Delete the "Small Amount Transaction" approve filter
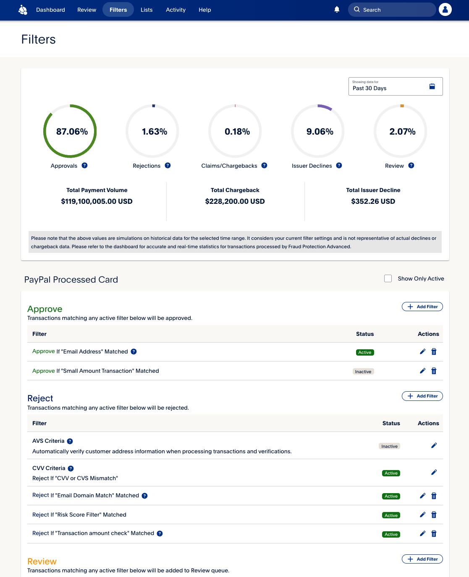Viewport: 469px width, 577px height. coord(434,371)
